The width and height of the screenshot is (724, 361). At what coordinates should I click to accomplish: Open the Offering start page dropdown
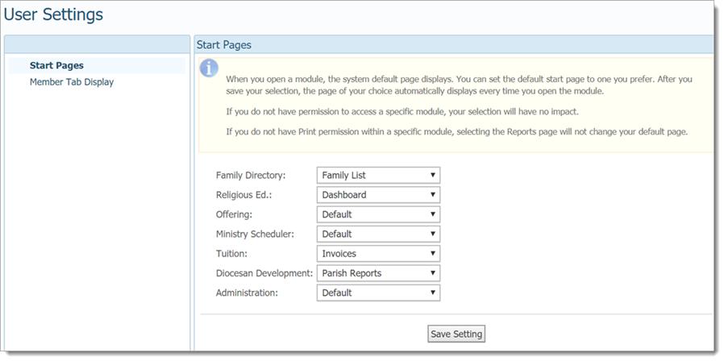[x=378, y=214]
